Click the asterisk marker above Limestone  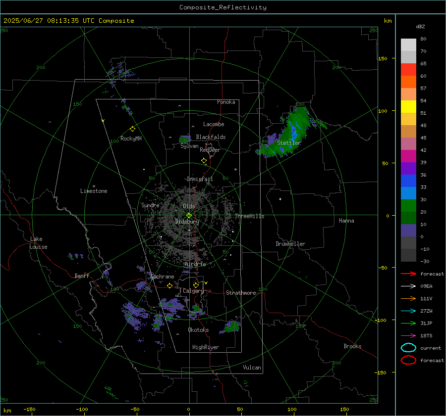point(94,186)
